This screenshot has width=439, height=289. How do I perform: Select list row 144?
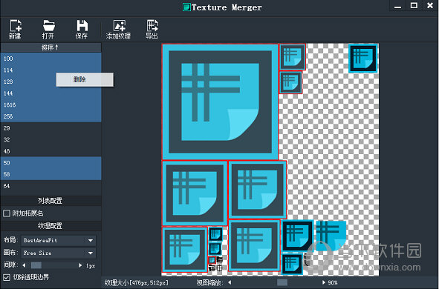pyautogui.click(x=51, y=93)
